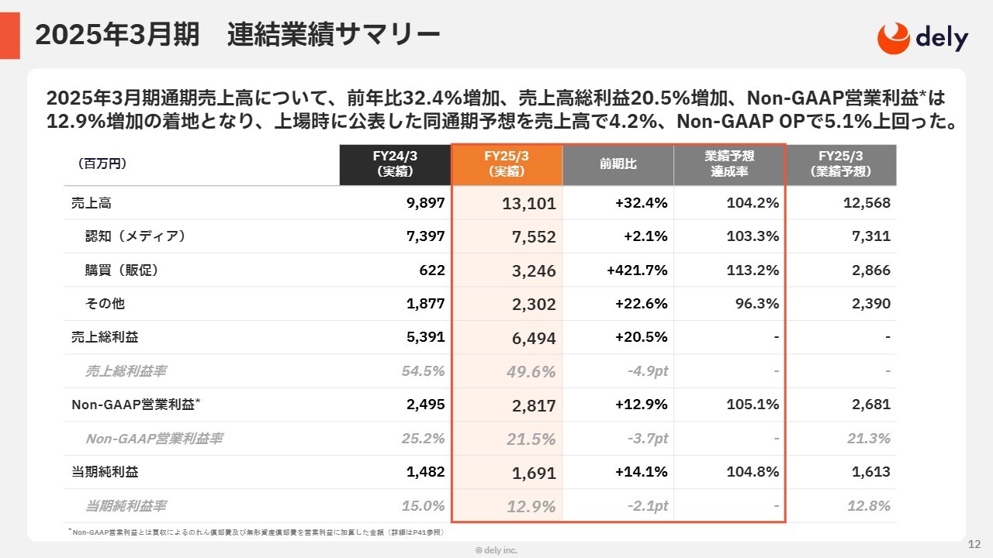Click the 業績予想達成率 column header
Image resolution: width=993 pixels, height=558 pixels.
click(729, 164)
